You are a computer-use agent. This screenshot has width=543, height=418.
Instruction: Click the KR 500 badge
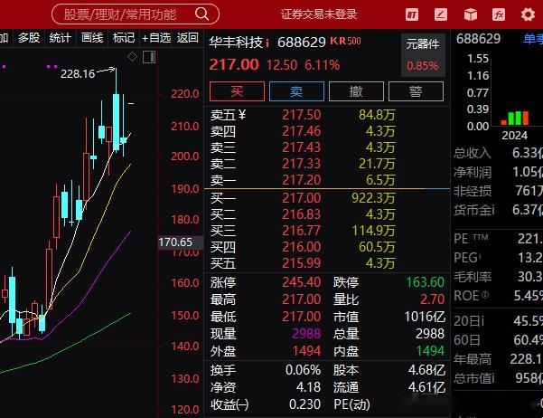(345, 41)
